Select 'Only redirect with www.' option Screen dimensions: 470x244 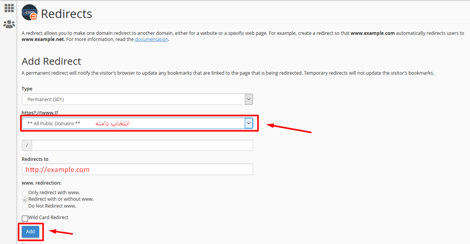[25, 194]
